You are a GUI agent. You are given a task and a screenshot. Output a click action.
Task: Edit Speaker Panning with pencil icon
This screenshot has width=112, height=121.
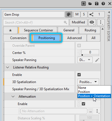[x=97, y=60]
